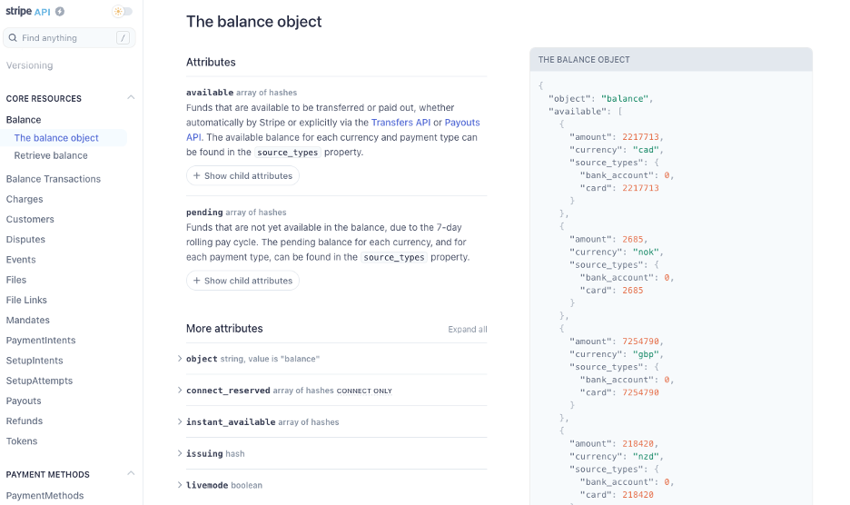Show child attributes for available
Viewport: 850px width, 505px height.
tap(242, 175)
